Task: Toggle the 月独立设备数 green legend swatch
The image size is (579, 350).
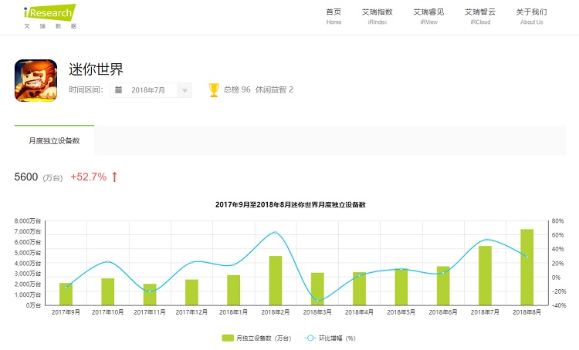Action: [x=228, y=338]
